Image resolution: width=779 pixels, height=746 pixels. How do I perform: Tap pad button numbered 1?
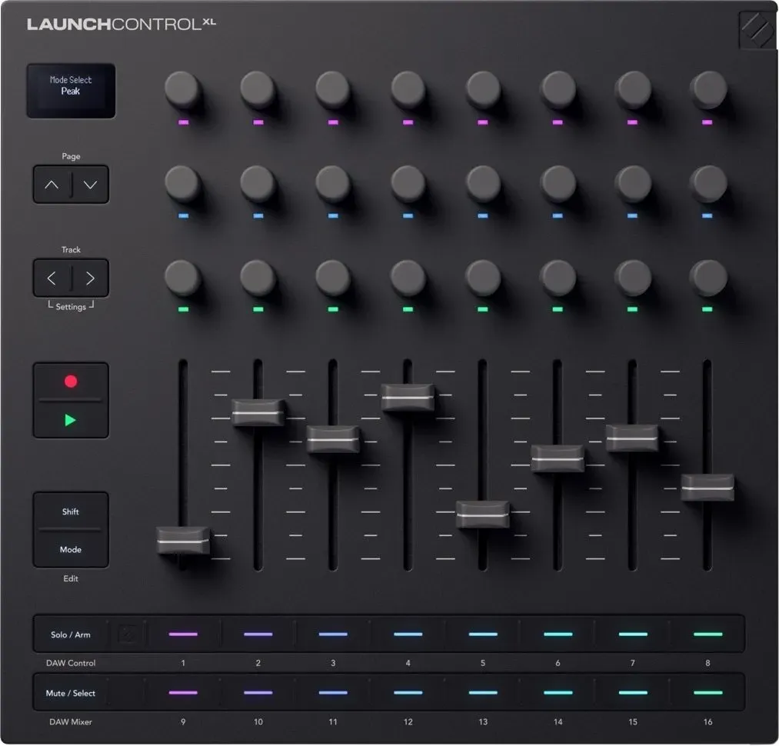click(x=183, y=634)
